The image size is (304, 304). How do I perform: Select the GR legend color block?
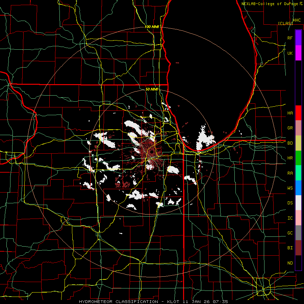point(298,128)
